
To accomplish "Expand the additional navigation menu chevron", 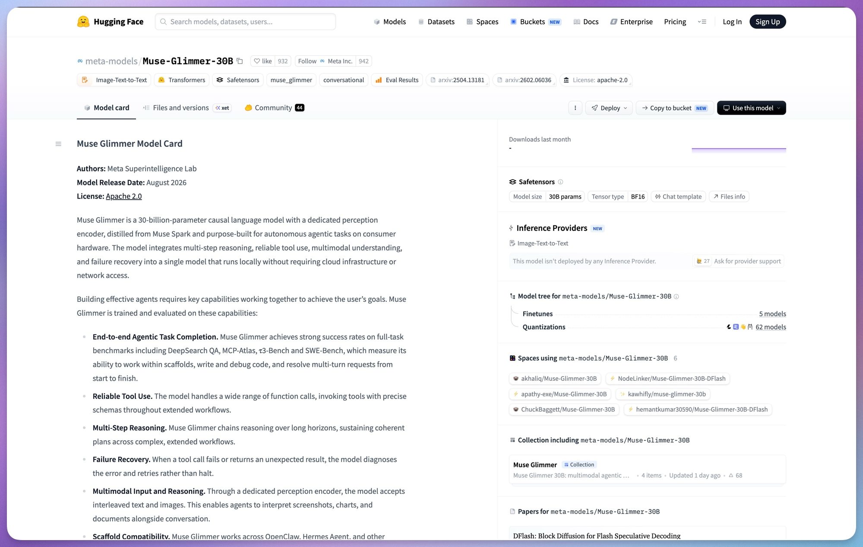I will [702, 22].
